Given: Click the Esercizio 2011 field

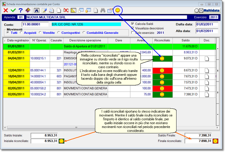Looking at the screenshot, I should [x=214, y=17].
